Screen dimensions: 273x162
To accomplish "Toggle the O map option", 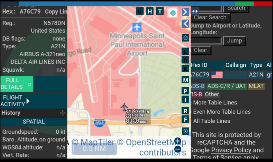I will [x=185, y=60].
